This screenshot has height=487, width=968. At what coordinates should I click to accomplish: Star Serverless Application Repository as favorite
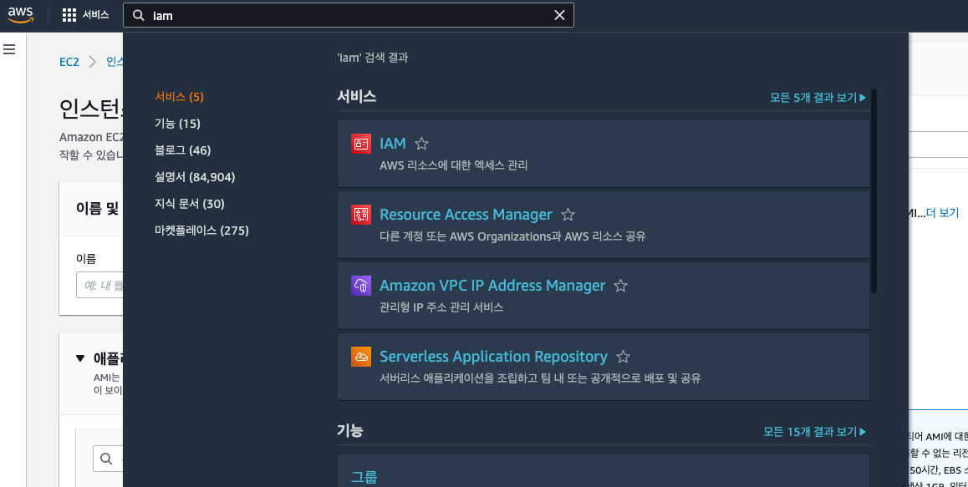point(624,357)
